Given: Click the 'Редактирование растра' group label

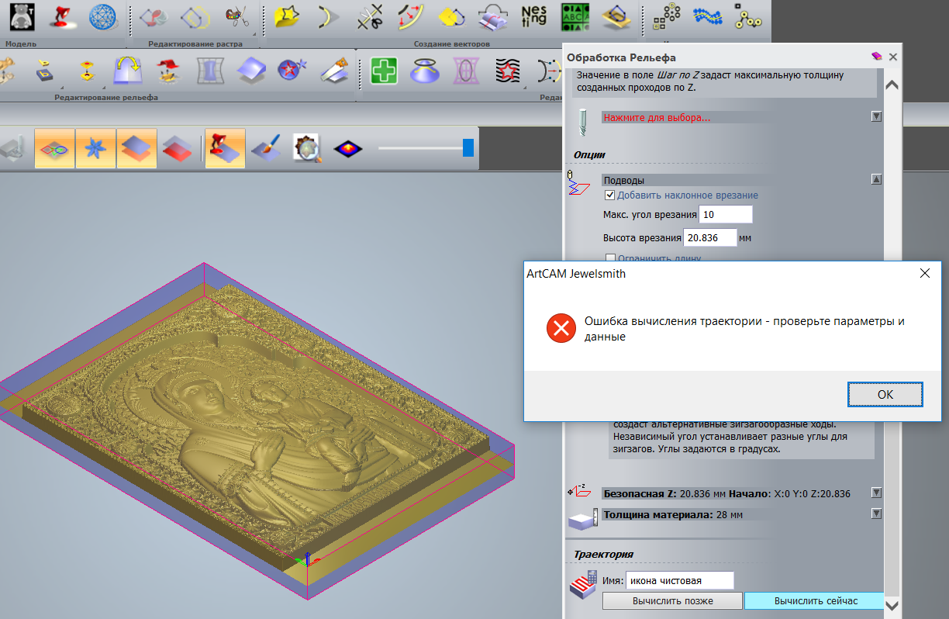Looking at the screenshot, I should 195,44.
